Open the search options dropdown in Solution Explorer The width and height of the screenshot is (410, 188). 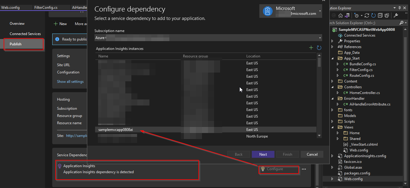tap(406, 23)
